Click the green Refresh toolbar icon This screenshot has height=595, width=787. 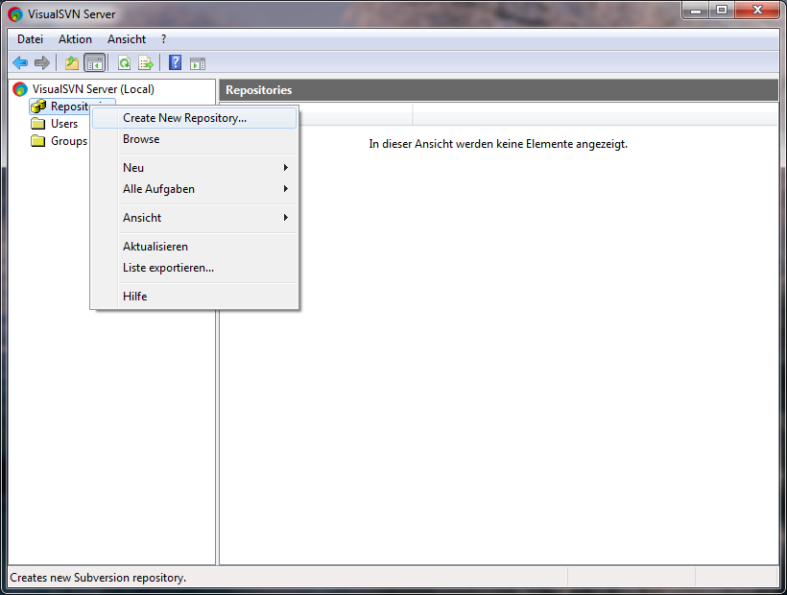[x=124, y=63]
